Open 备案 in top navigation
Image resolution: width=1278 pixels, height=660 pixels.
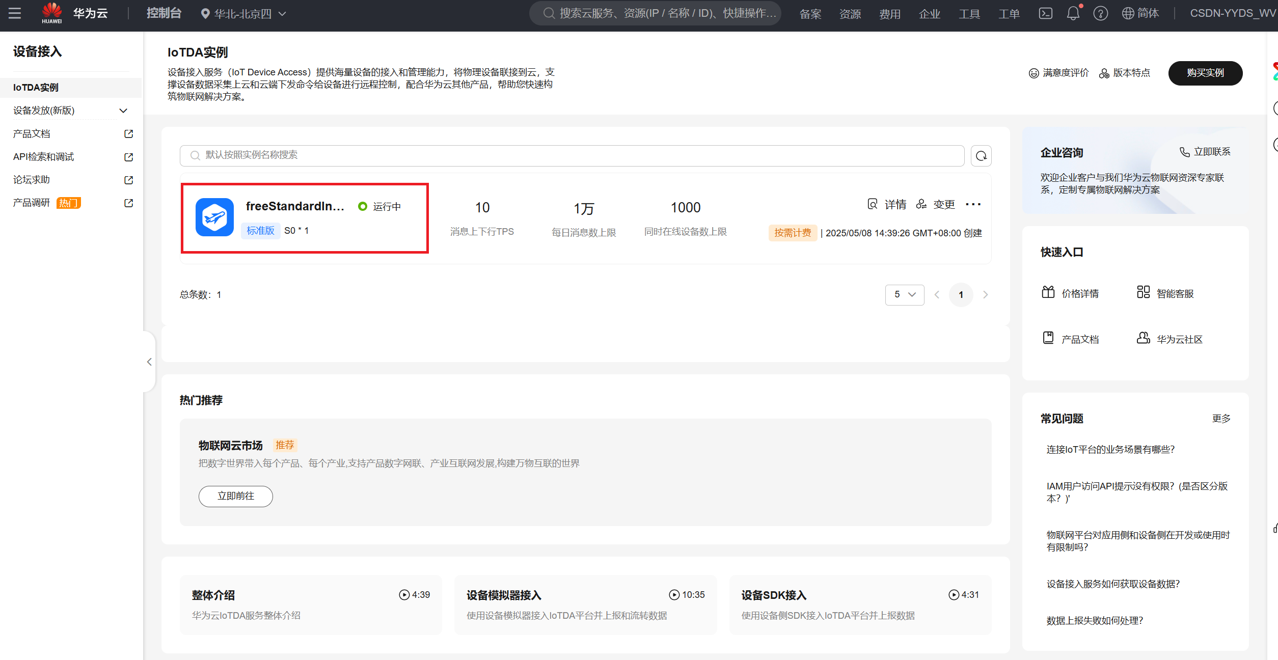click(x=810, y=14)
